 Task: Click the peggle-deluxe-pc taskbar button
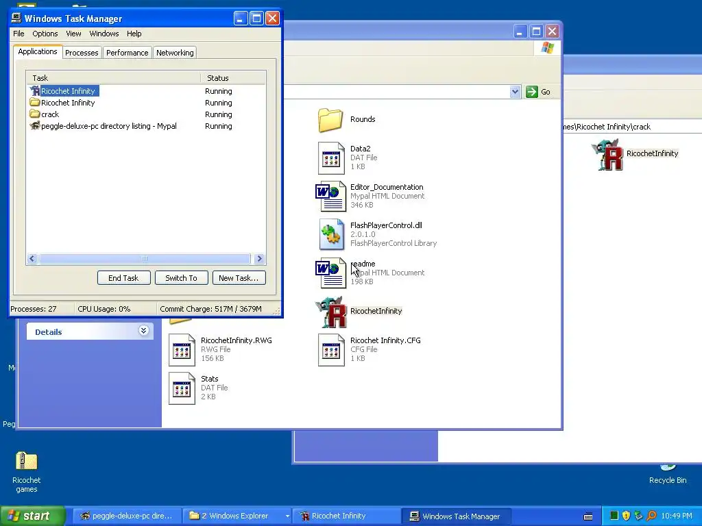tap(128, 516)
